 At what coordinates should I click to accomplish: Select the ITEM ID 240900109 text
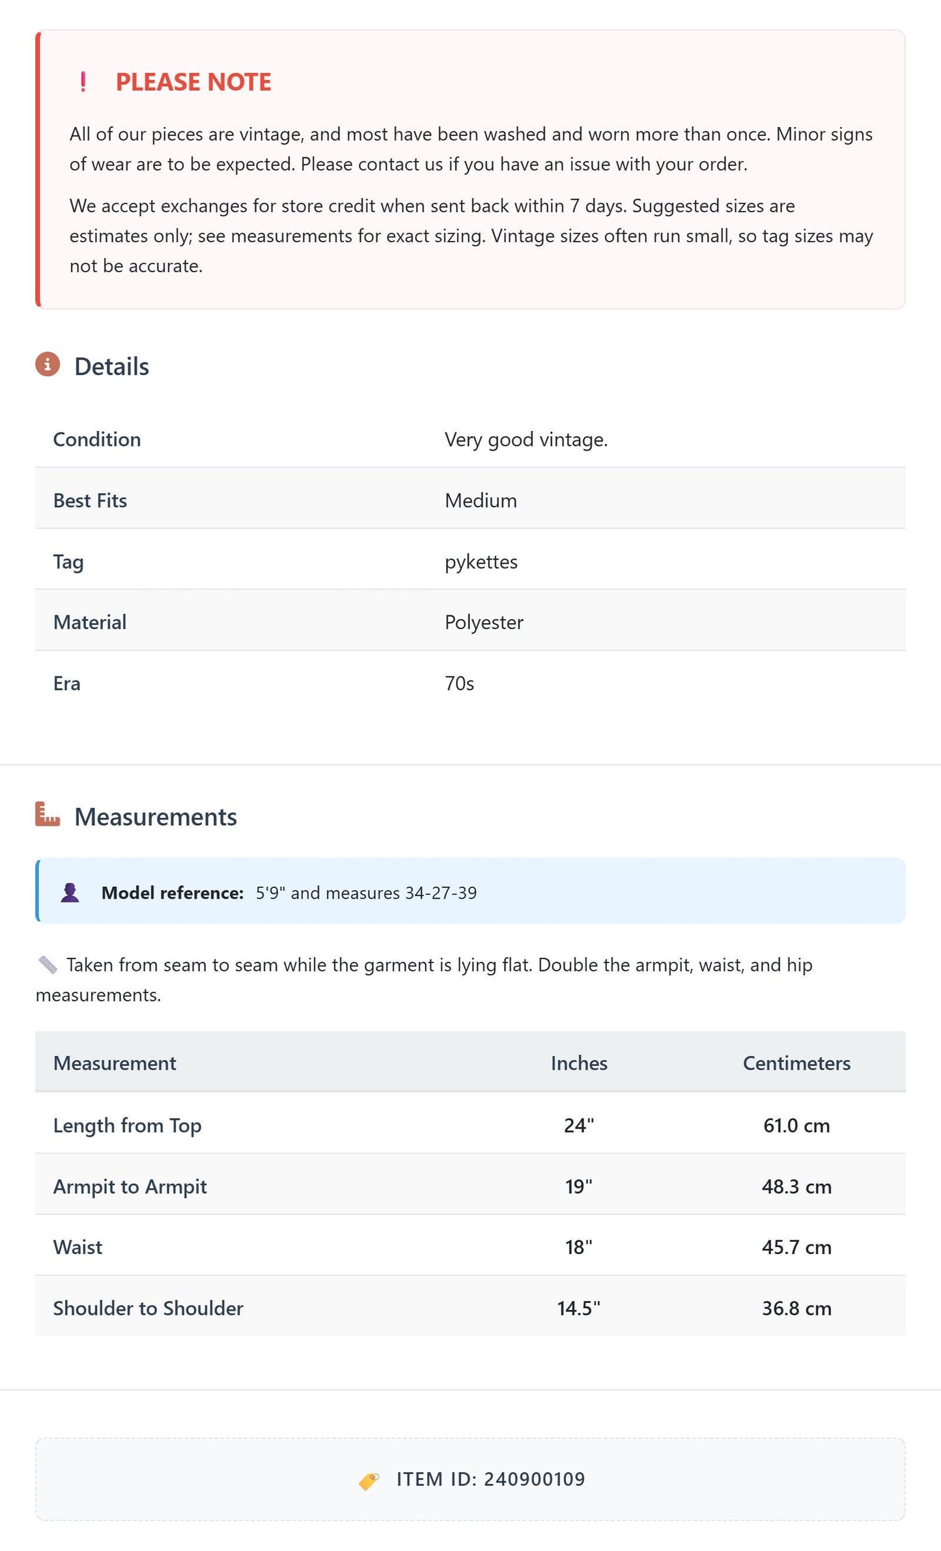point(490,1479)
